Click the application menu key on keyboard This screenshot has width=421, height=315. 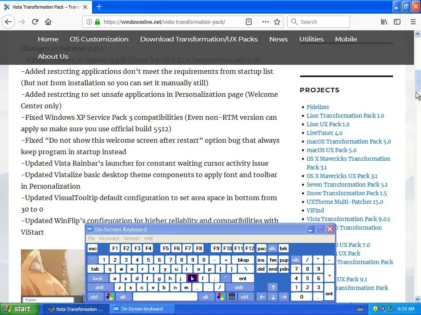point(232,297)
